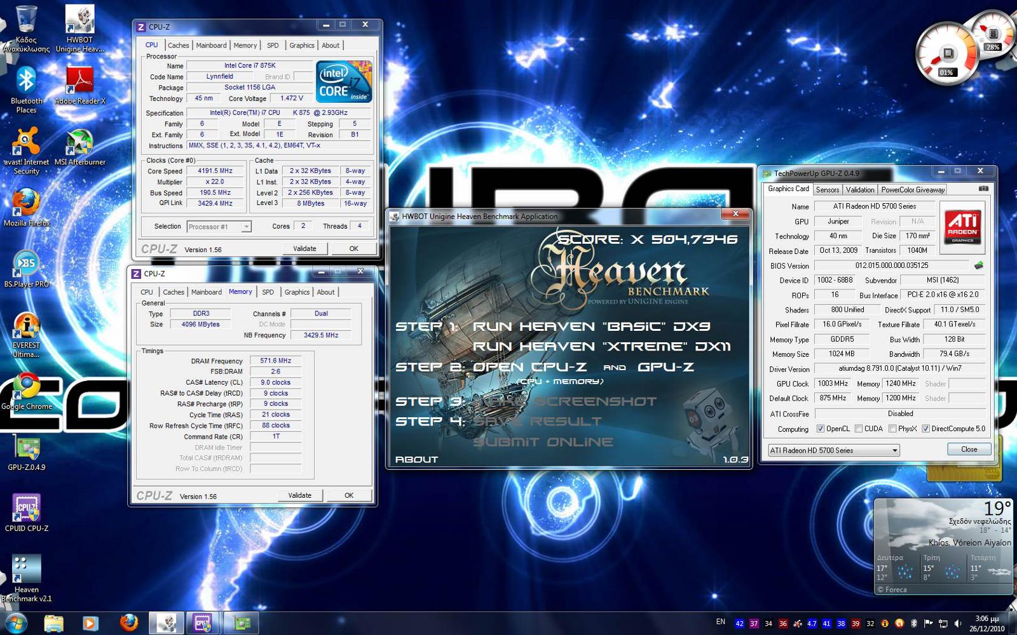The height and width of the screenshot is (635, 1017).
Task: Click the CPU usage gauge gadget
Action: pyautogui.click(x=947, y=54)
